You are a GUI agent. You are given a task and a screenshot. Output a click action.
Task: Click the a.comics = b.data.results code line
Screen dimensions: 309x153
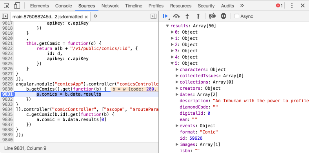(69, 94)
